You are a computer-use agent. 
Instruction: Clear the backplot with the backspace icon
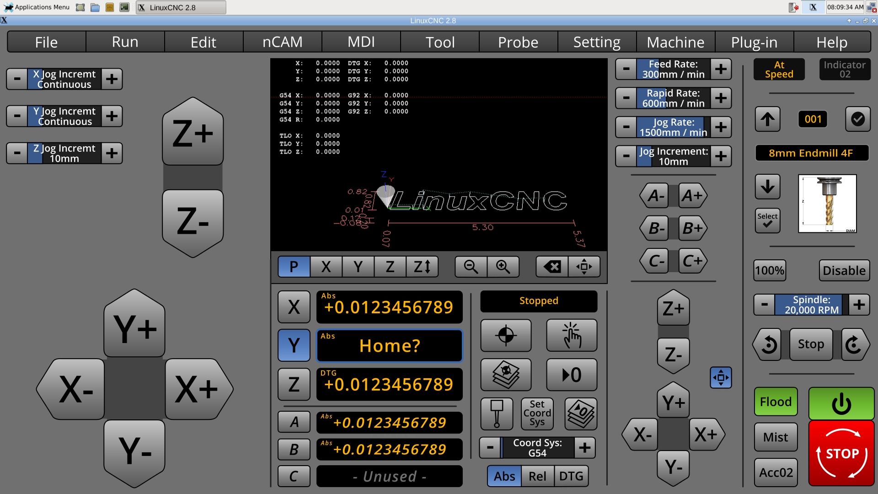point(552,267)
